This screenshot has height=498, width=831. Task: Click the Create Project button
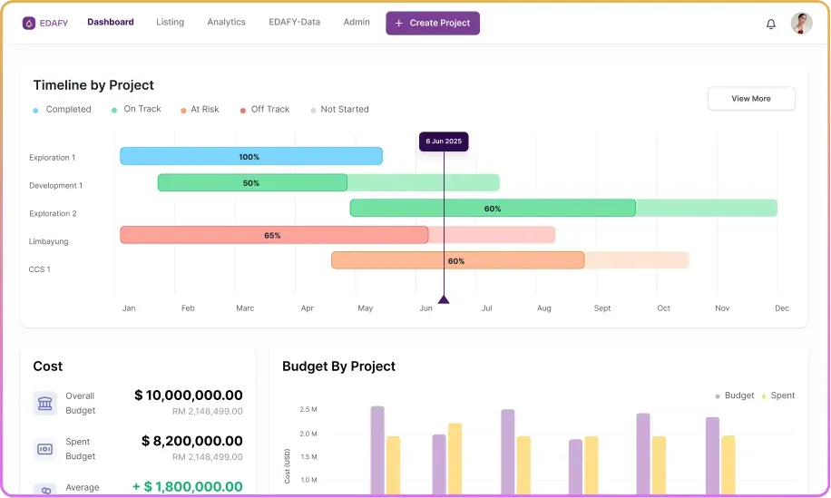tap(433, 24)
